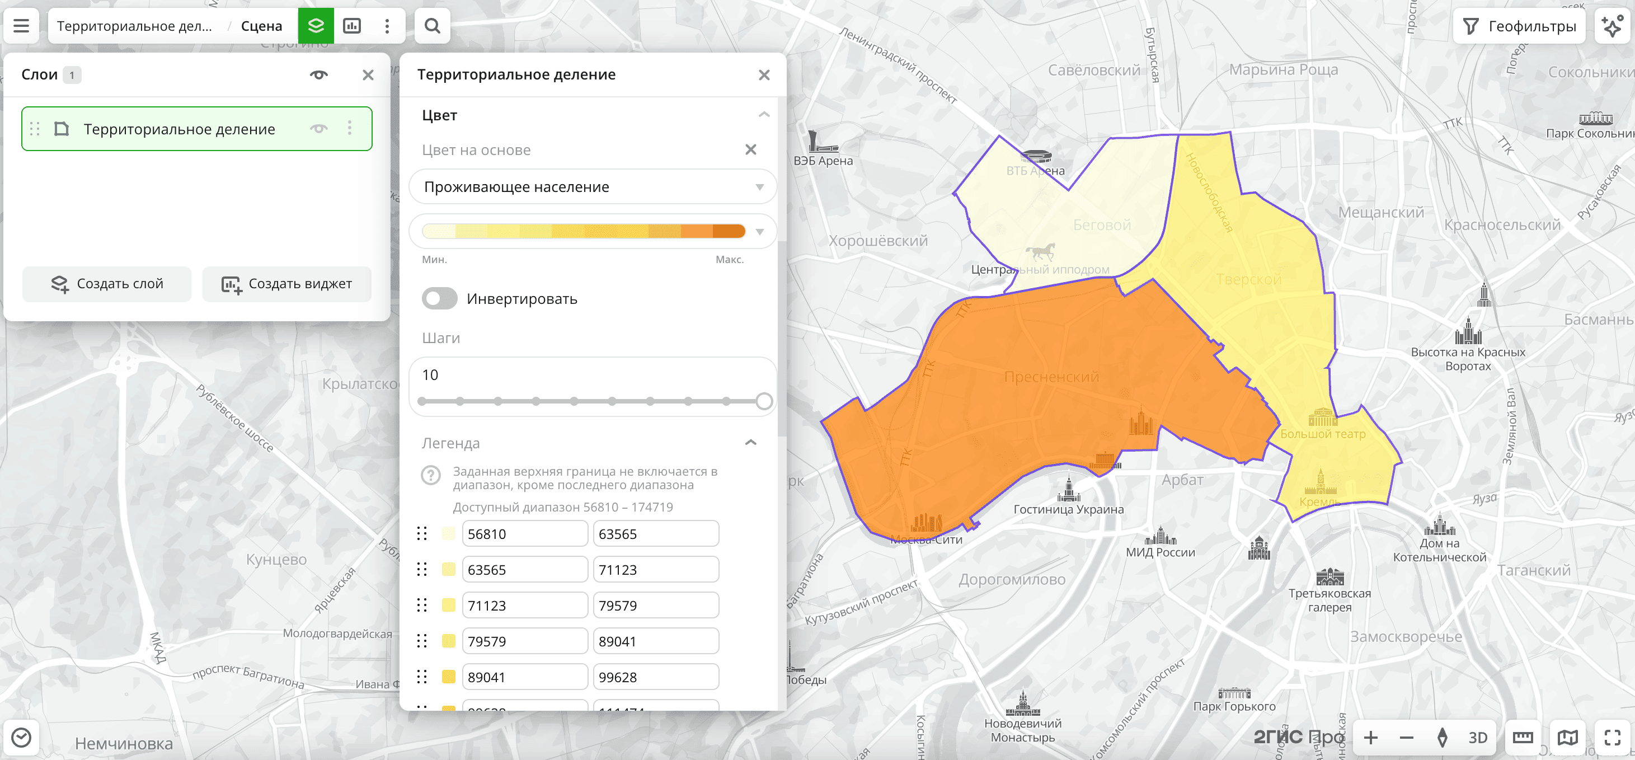Reset the map compass orientation
Screen dimensions: 1635x760
pos(1442,737)
